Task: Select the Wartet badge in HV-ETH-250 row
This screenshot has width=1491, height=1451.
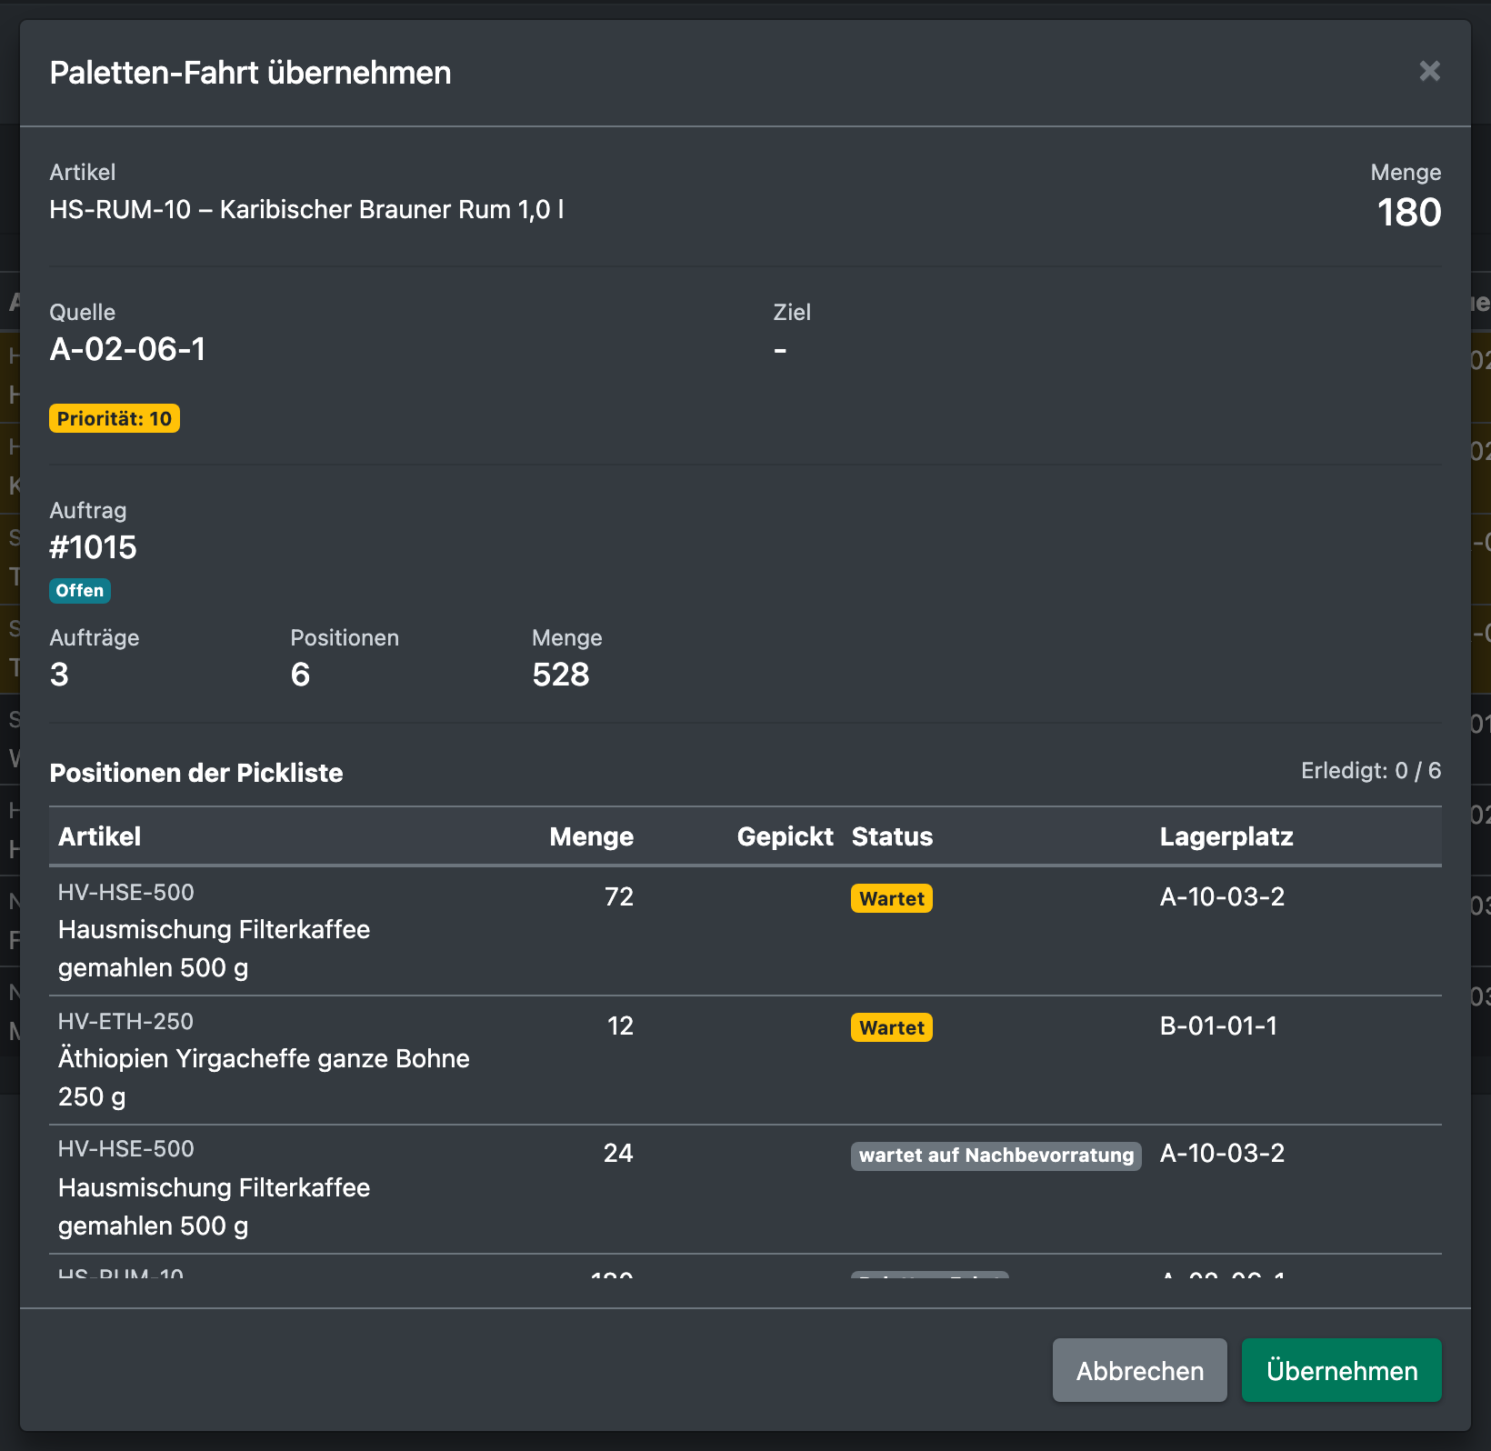Action: pyautogui.click(x=892, y=1027)
